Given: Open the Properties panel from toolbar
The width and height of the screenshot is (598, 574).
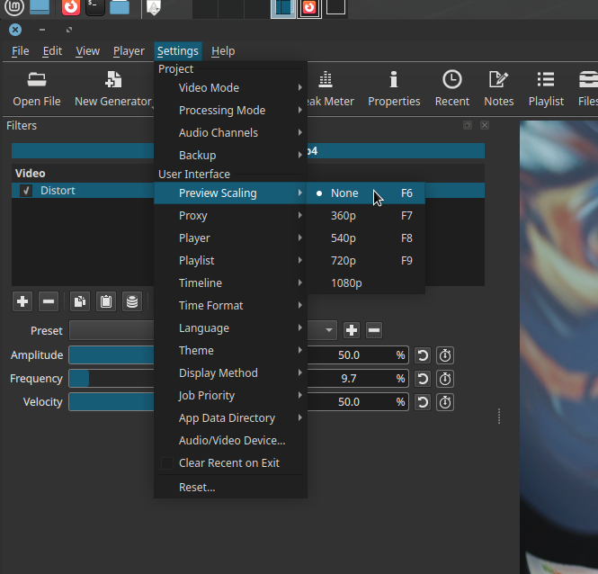Looking at the screenshot, I should pyautogui.click(x=393, y=88).
